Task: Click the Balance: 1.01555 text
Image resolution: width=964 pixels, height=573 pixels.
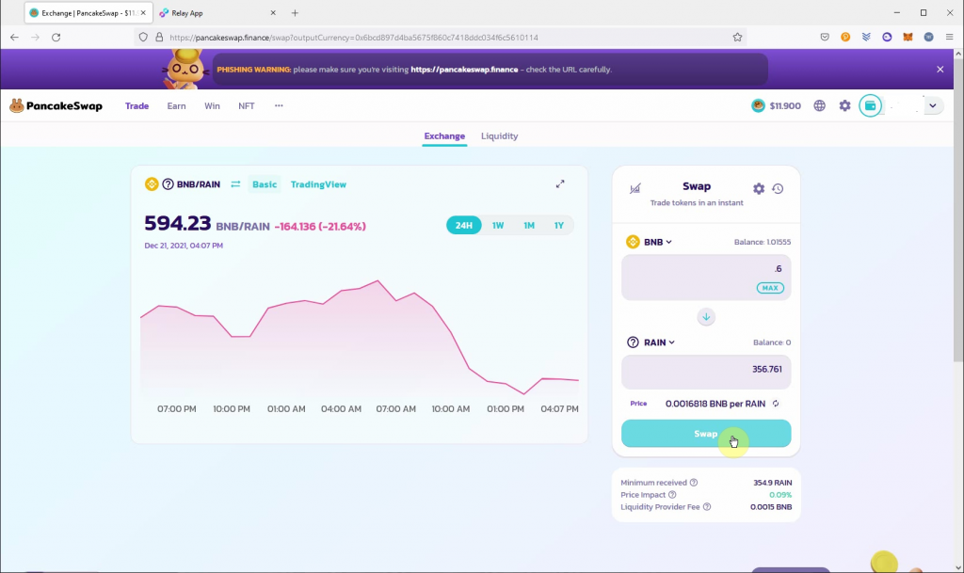Action: [763, 242]
